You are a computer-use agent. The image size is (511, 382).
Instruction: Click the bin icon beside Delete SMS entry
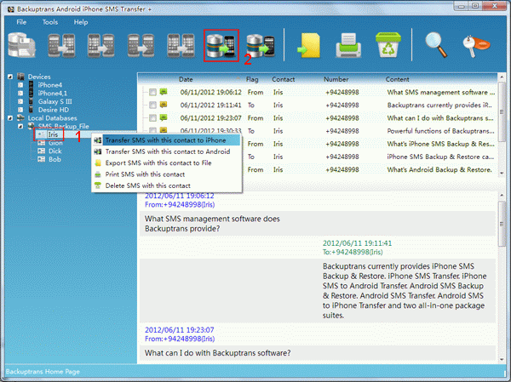(98, 185)
